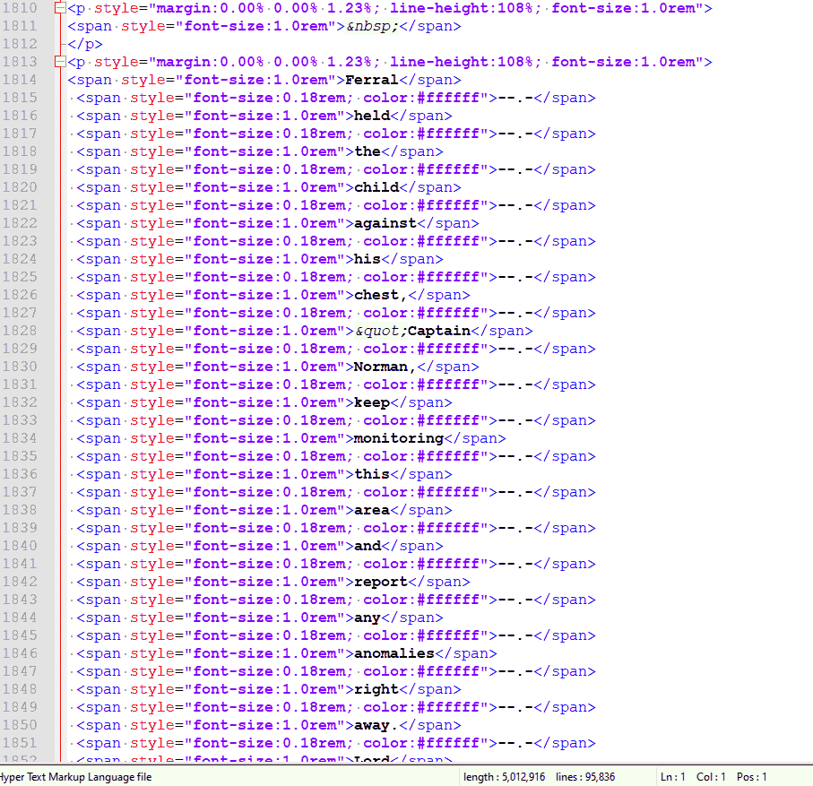Image resolution: width=813 pixels, height=786 pixels.
Task: Click the word "report" on line 1842
Action: 381,582
